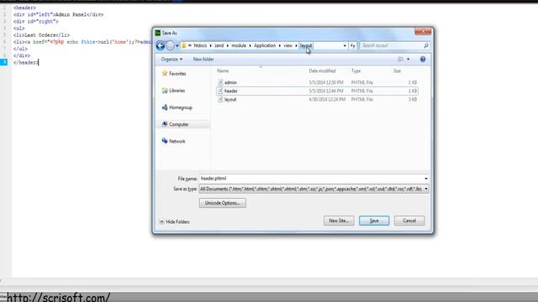Click the Admin Panel div line in editor
The height and width of the screenshot is (302, 538).
pos(58,15)
